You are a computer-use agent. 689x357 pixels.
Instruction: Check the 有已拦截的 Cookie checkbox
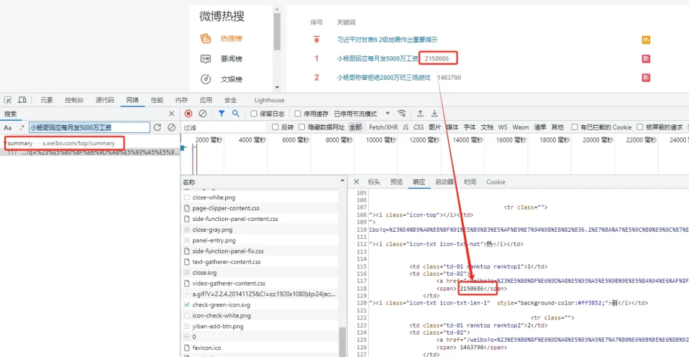pyautogui.click(x=575, y=128)
